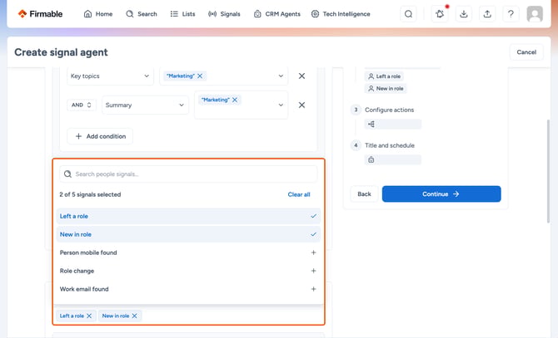Deselect the Left a role signal
This screenshot has width=558, height=338.
(x=188, y=216)
